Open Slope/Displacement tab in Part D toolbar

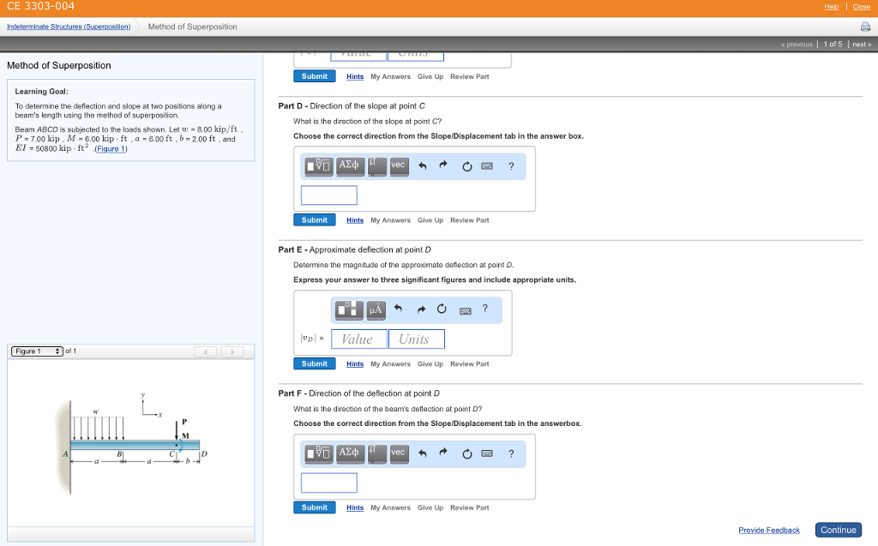coord(376,166)
